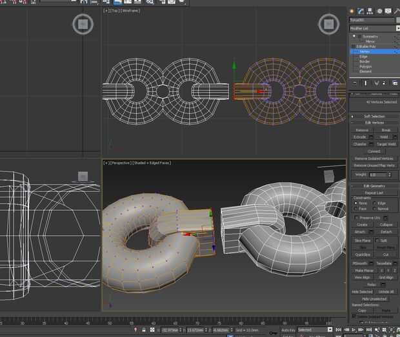Viewport: 400px width, 337px height.
Task: Open the Modify command panel tab
Action: click(361, 11)
